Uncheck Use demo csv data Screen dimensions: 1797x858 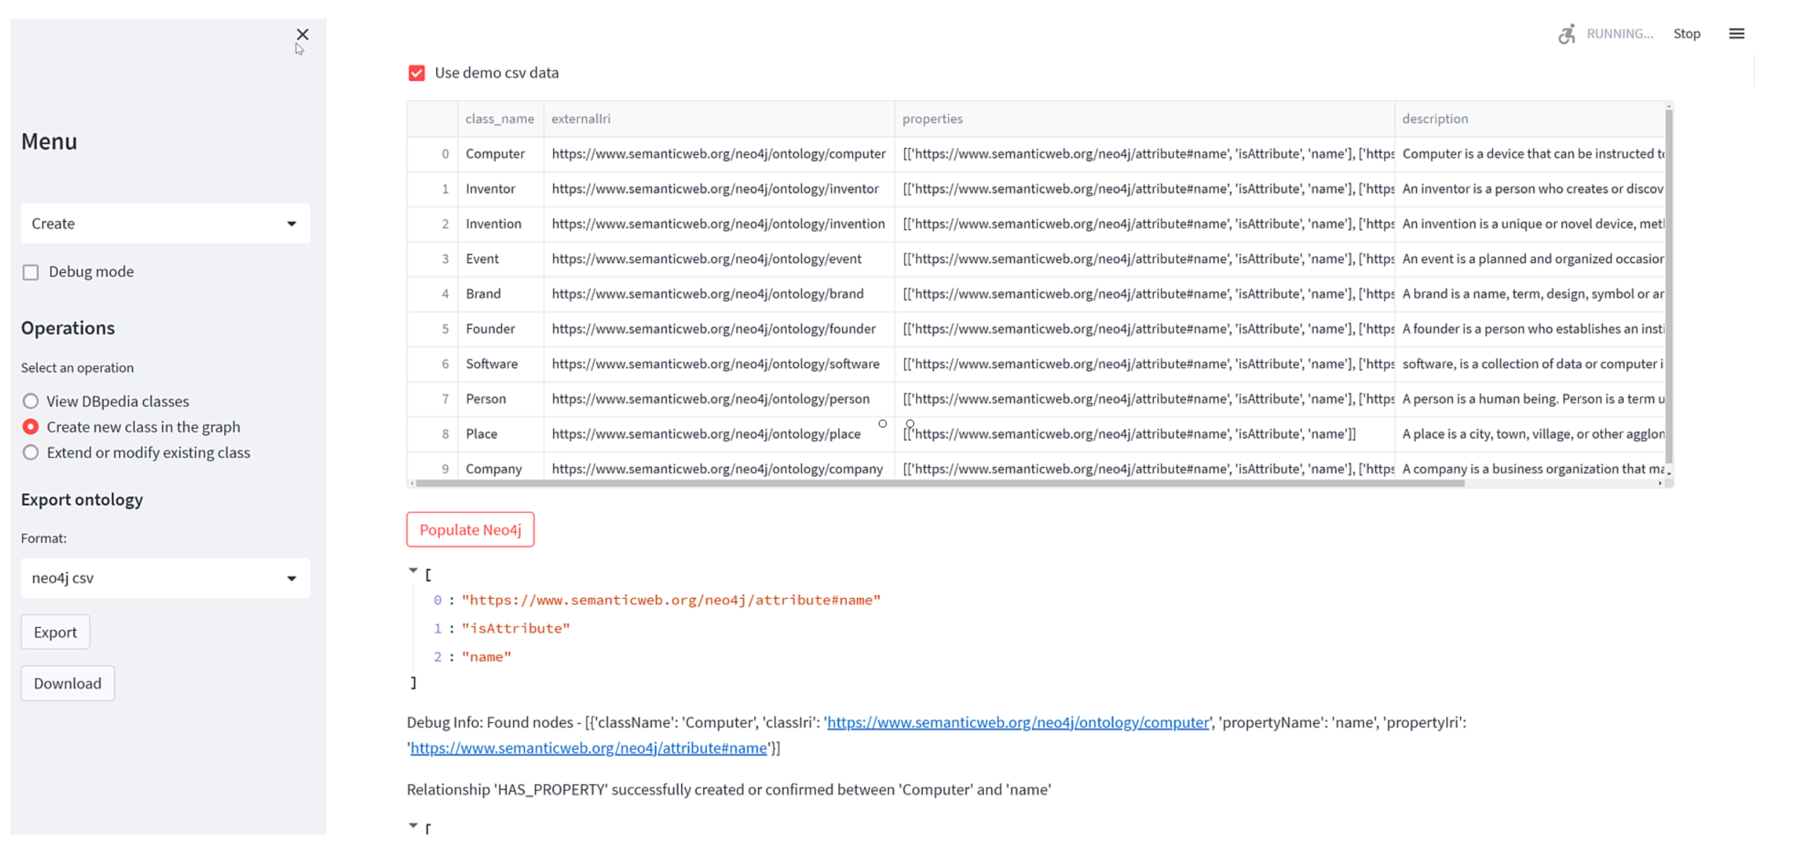417,73
